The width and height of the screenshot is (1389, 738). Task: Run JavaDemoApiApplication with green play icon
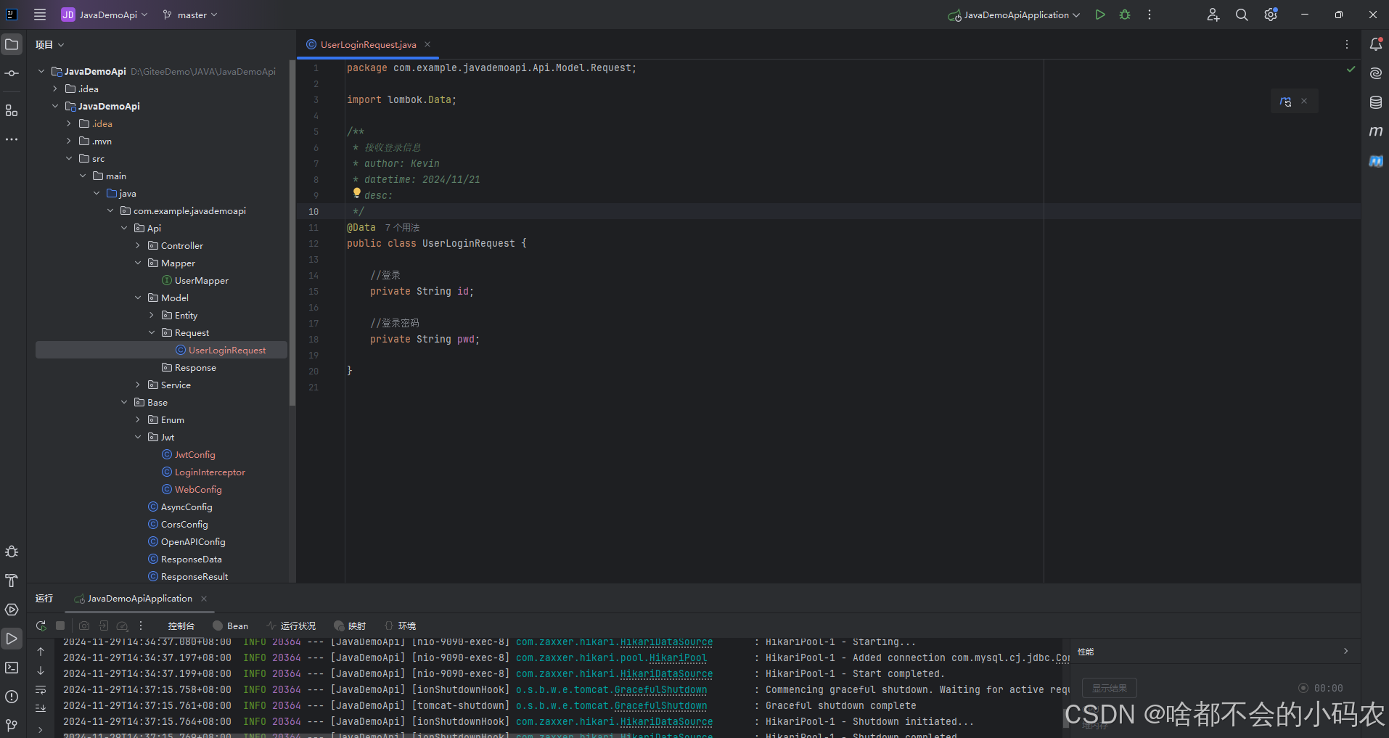(1100, 15)
